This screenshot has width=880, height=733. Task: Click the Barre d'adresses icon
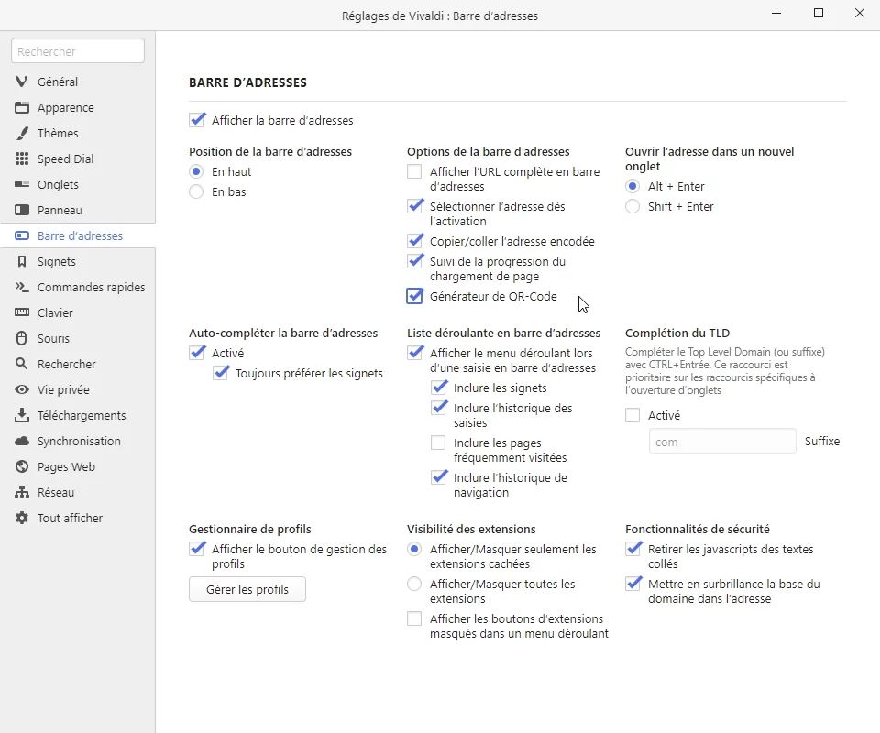click(22, 236)
